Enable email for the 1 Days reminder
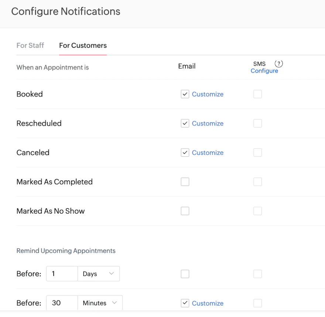This screenshot has height=317, width=325. tap(185, 274)
